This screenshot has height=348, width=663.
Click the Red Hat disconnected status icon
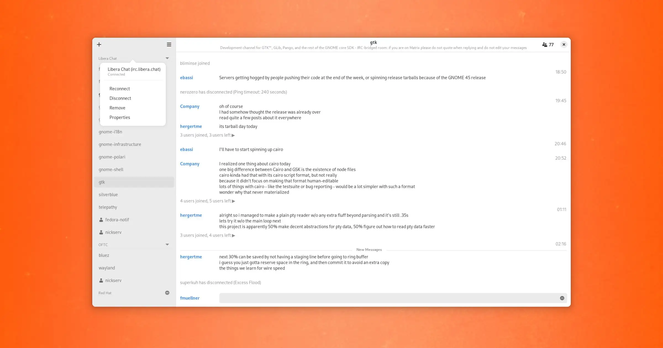[x=167, y=293]
